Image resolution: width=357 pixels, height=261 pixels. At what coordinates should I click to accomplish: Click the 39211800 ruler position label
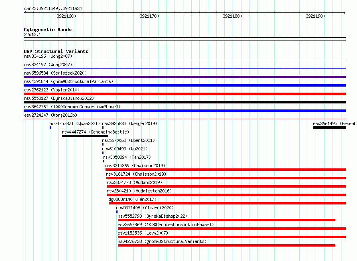click(233, 16)
